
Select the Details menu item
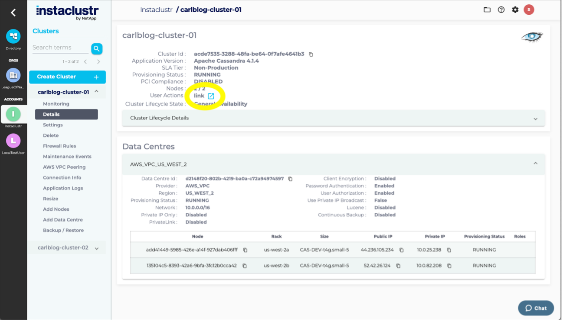[x=66, y=114]
